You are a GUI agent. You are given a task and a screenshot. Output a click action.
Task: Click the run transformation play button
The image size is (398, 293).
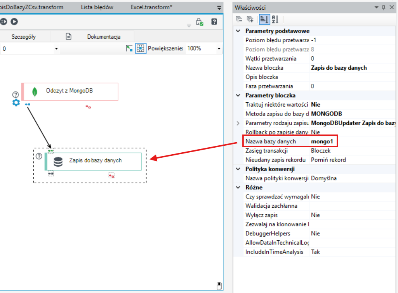(14, 22)
